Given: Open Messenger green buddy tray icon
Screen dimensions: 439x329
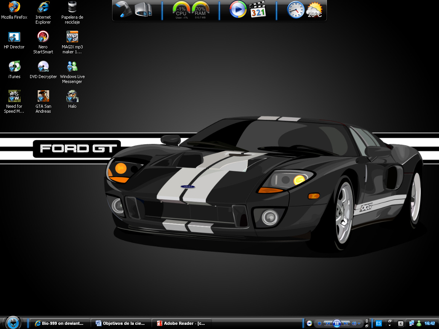Looking at the screenshot, I should [419, 323].
